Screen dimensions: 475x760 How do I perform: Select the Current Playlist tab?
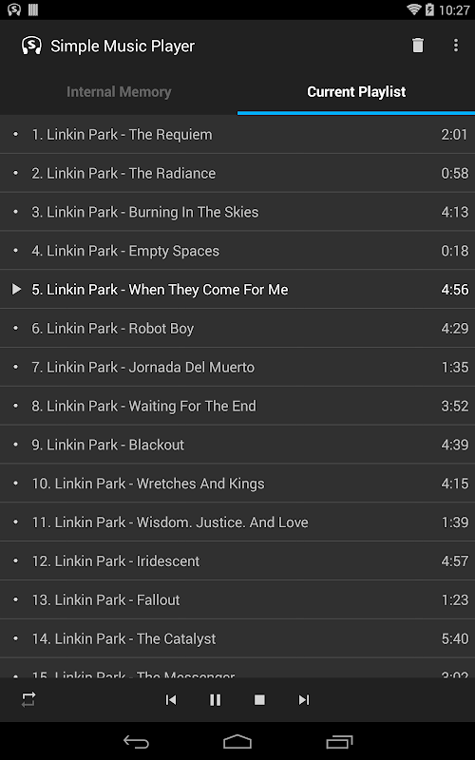[x=356, y=91]
